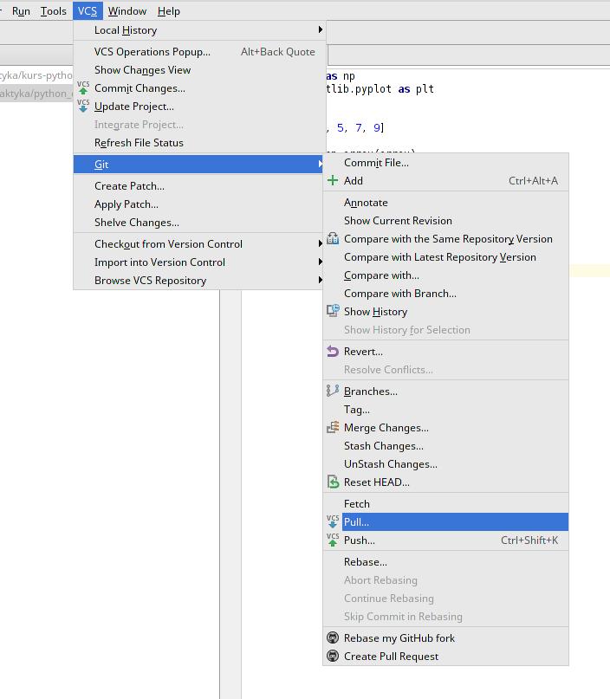Select Shelve Changes entry
This screenshot has height=699, width=610.
(x=199, y=223)
